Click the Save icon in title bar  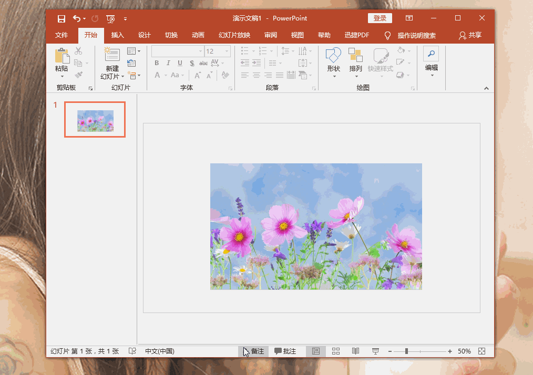[x=61, y=19]
